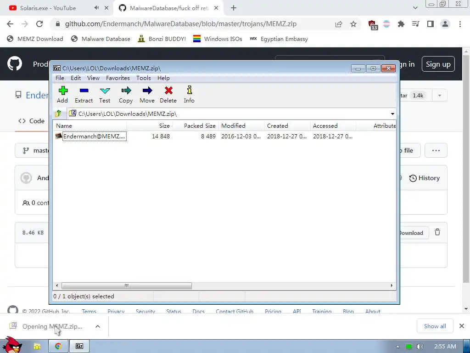Go up one folder level in 7-Zip
This screenshot has width=470, height=353.
58,114
